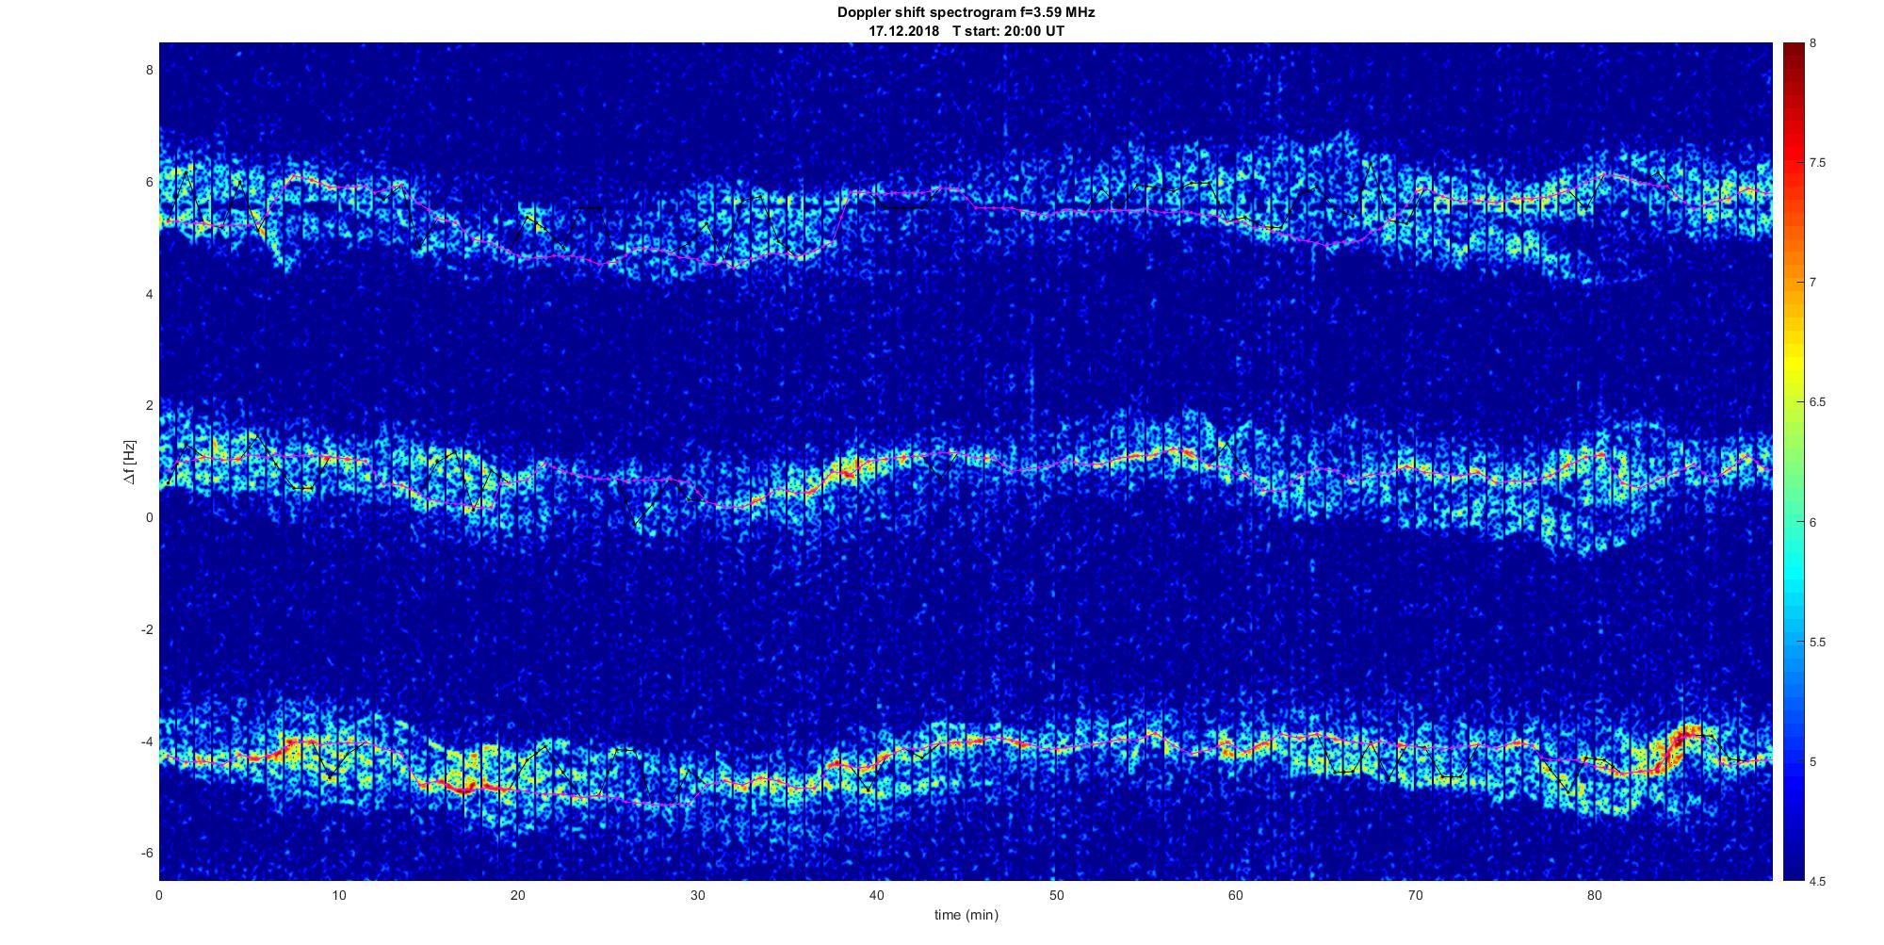Screen dimensions: 1884x945
Task: Click the colorbar tick label "4.5"
Action: point(1818,882)
